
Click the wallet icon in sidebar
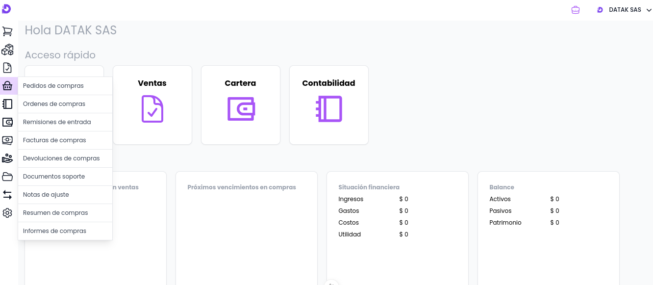coord(7,122)
